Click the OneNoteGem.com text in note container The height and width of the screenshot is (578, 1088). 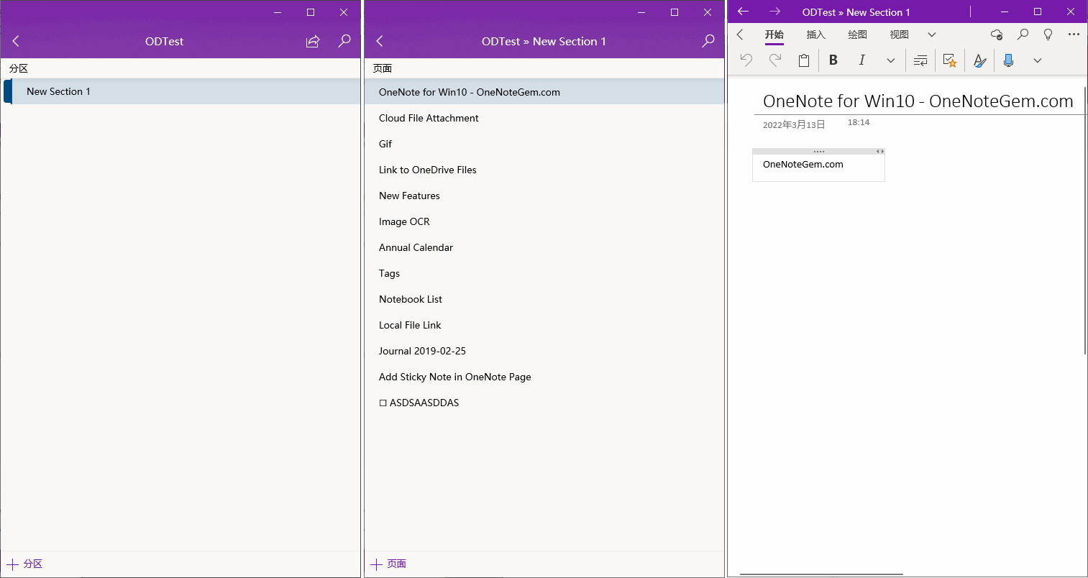click(803, 165)
